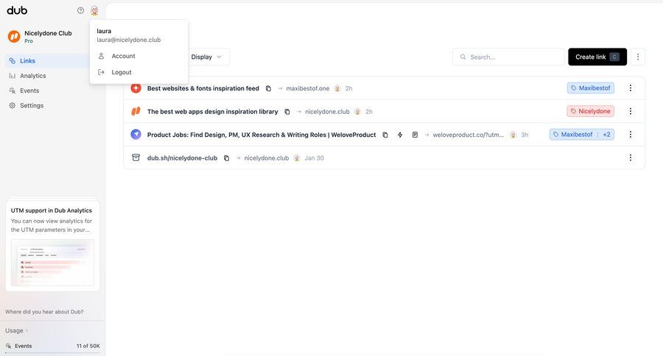
Task: Open nicelydone.club URL on web apps row
Action: pyautogui.click(x=327, y=112)
